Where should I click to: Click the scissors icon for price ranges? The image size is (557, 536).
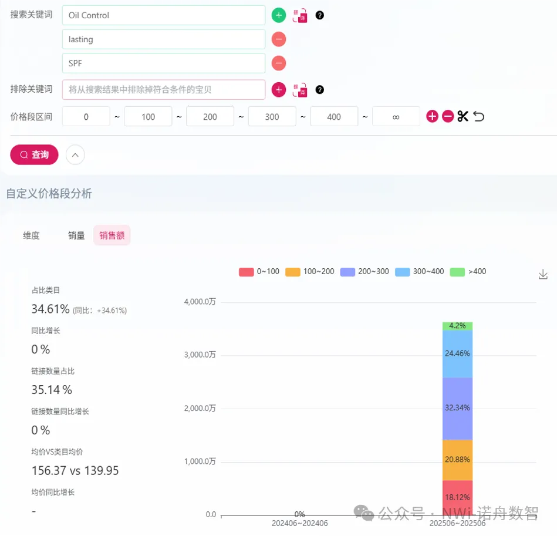click(463, 116)
